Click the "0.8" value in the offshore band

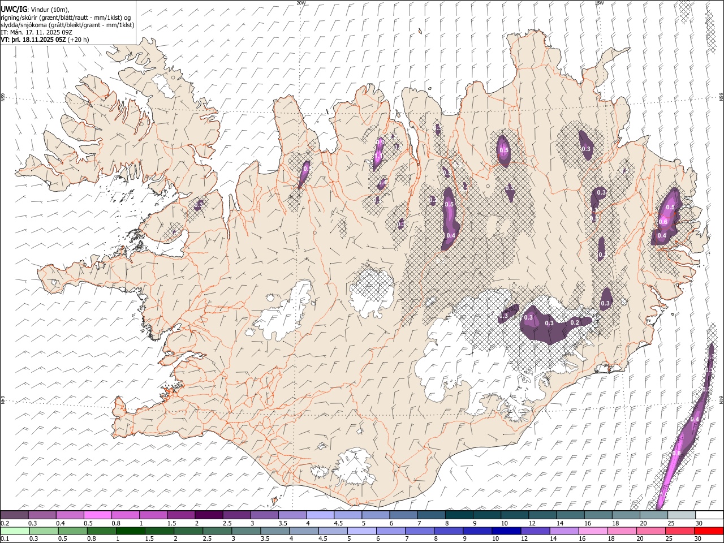pyautogui.click(x=676, y=454)
